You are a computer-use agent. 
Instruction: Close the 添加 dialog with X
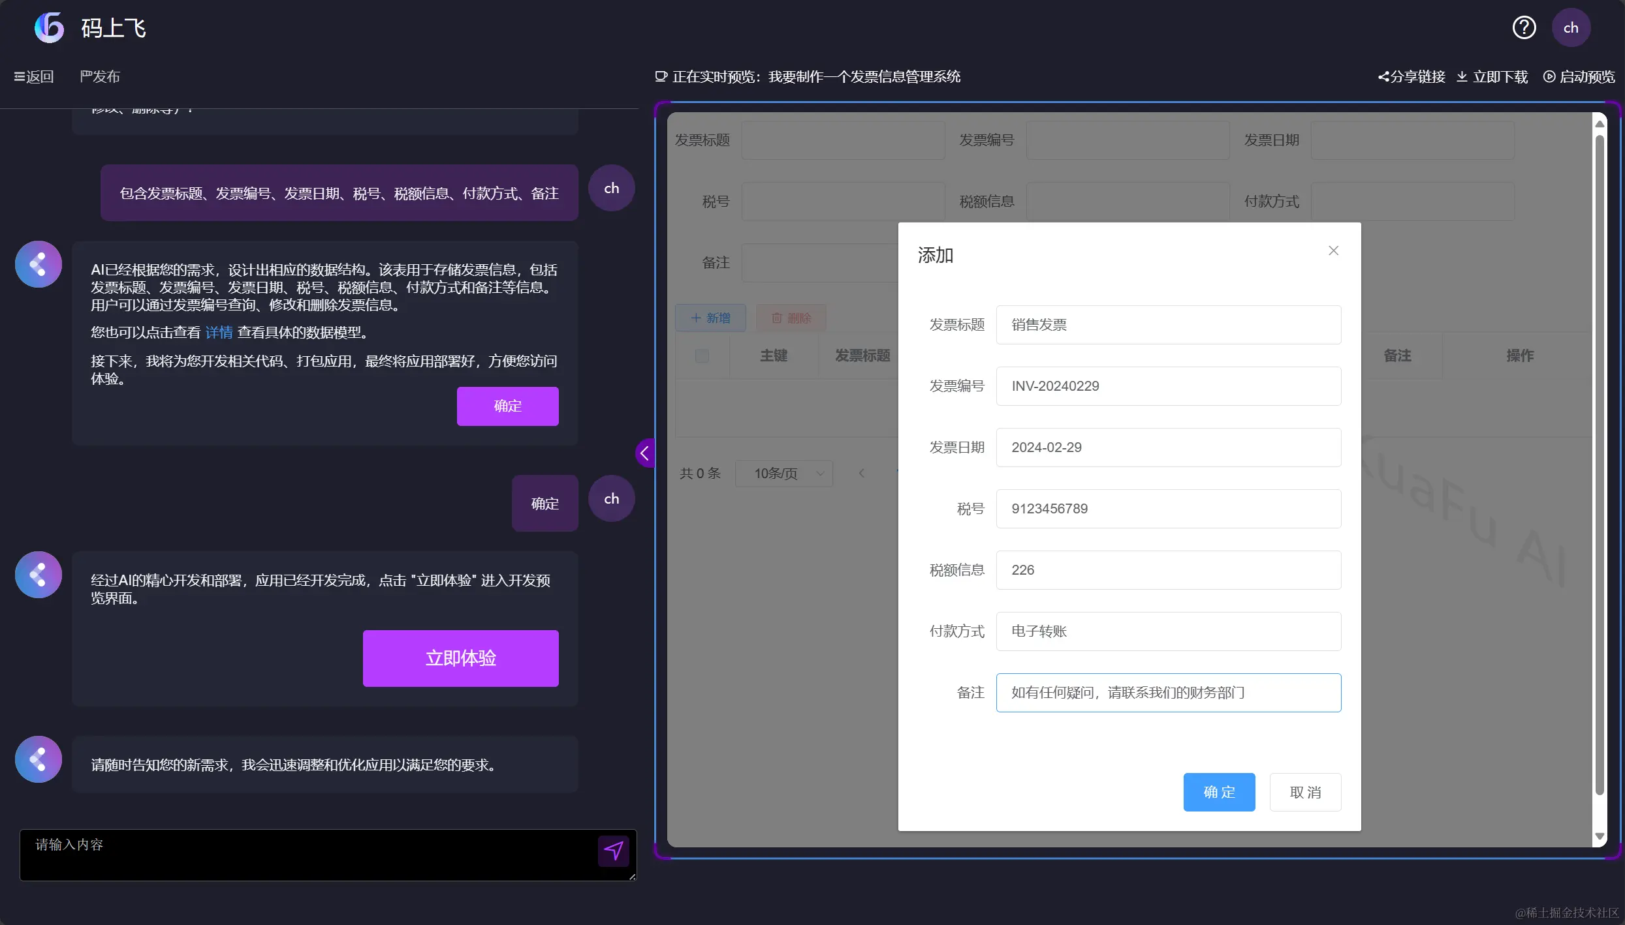point(1333,250)
